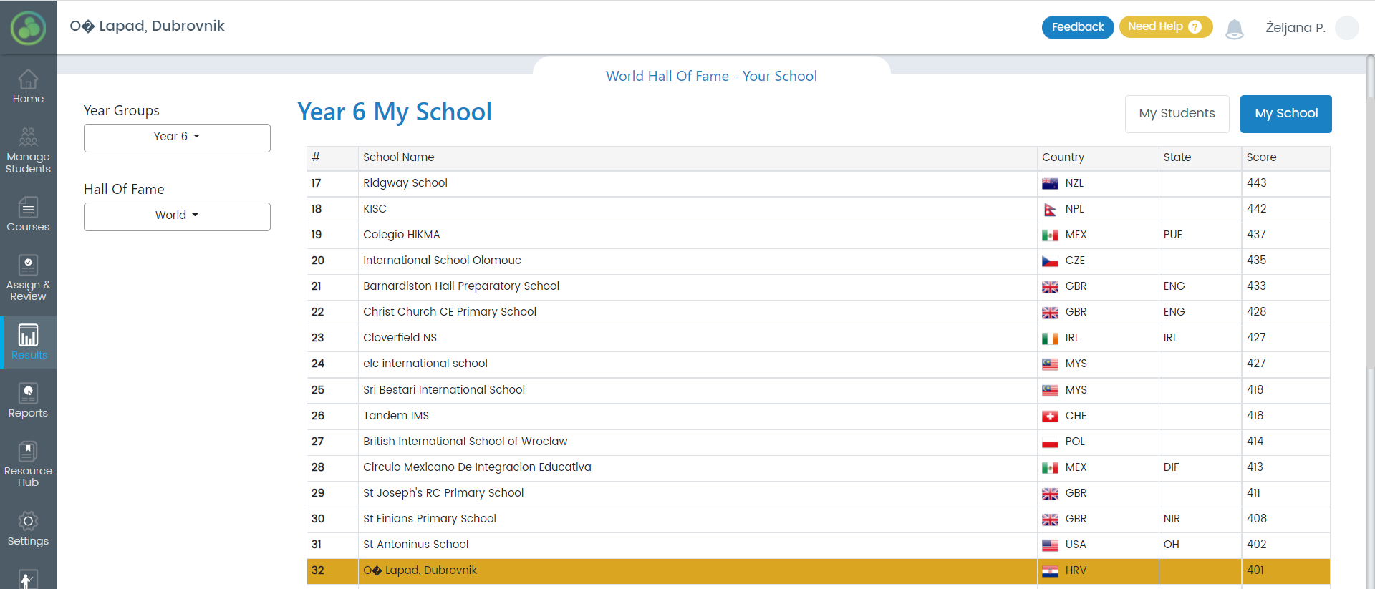1375x589 pixels.
Task: Click International School Olomouc entry
Action: (x=442, y=261)
